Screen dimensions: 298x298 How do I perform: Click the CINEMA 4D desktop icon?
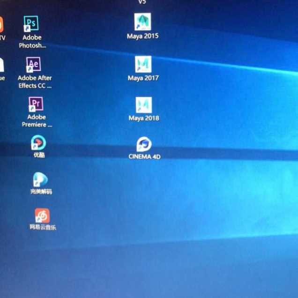tap(144, 144)
